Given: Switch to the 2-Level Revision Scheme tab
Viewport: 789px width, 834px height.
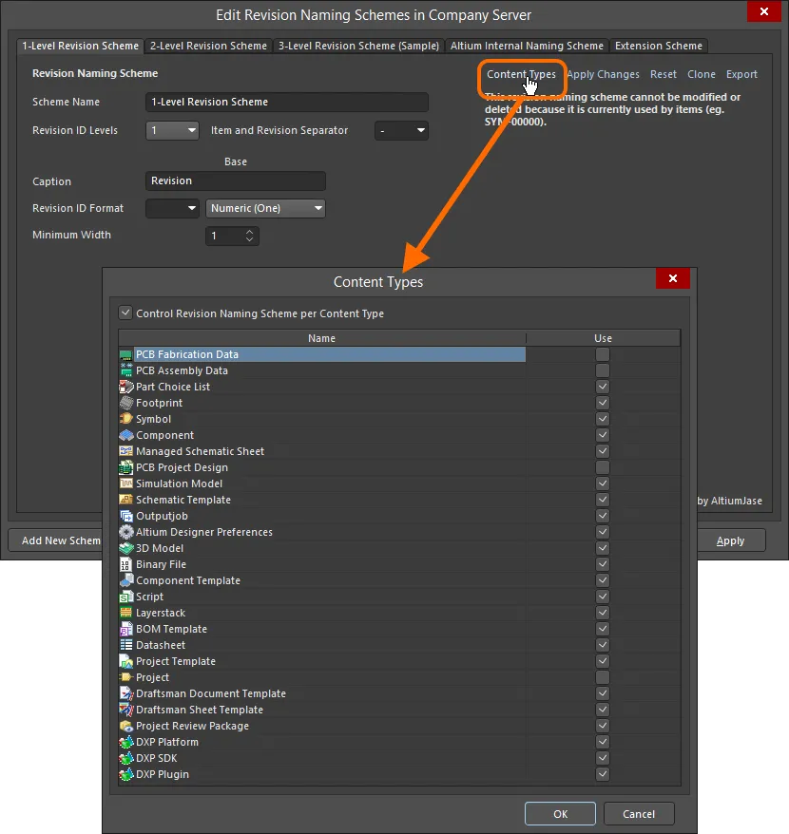Looking at the screenshot, I should pos(208,46).
